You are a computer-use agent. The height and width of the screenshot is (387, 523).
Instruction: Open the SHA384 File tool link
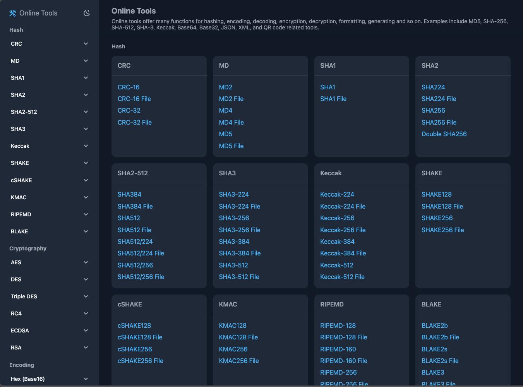[x=135, y=206]
